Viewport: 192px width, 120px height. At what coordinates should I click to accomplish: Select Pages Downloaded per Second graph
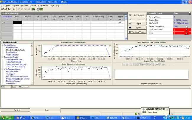coord(18,79)
